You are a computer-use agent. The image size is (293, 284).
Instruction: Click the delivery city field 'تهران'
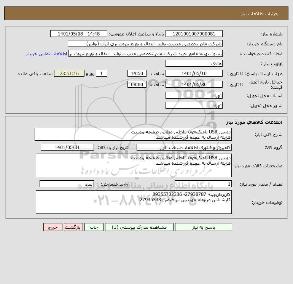[x=194, y=105]
